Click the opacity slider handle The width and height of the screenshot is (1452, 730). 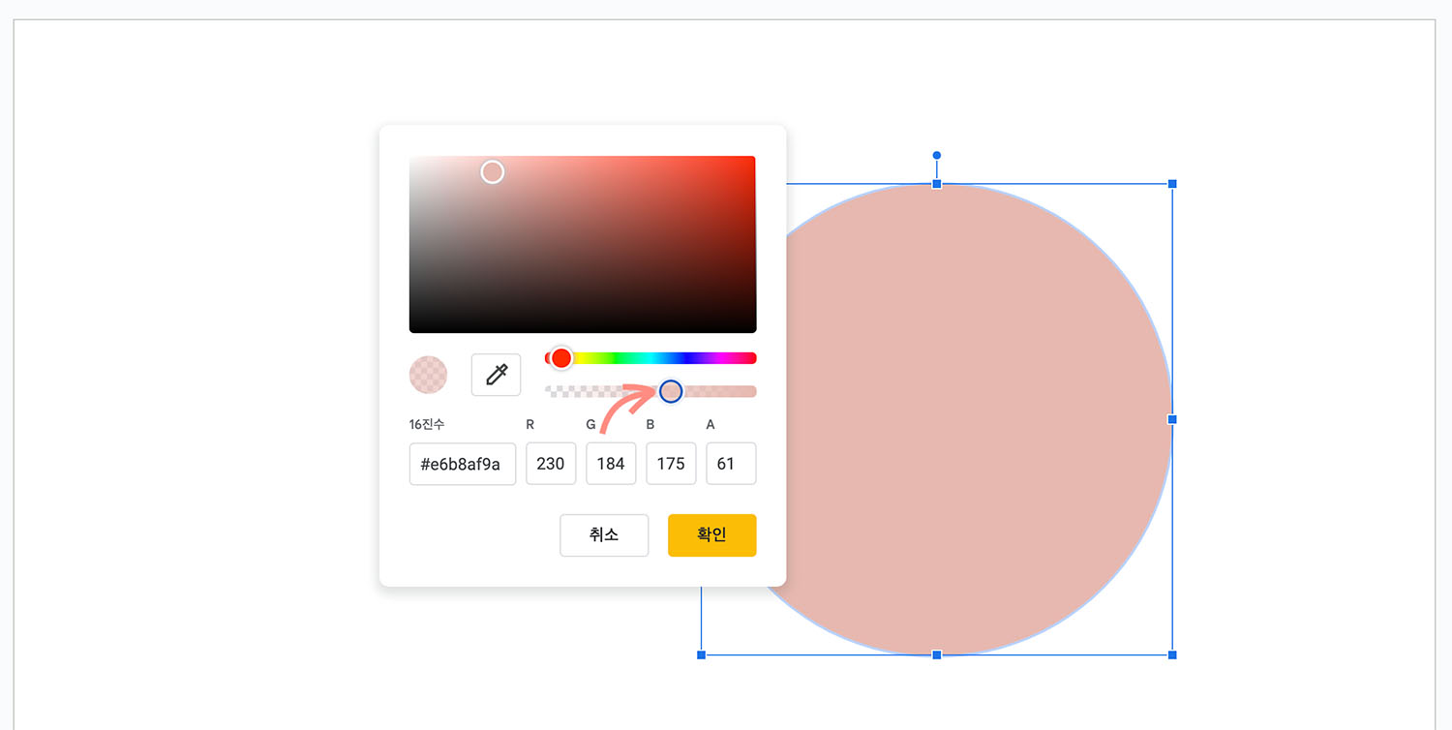tap(671, 391)
